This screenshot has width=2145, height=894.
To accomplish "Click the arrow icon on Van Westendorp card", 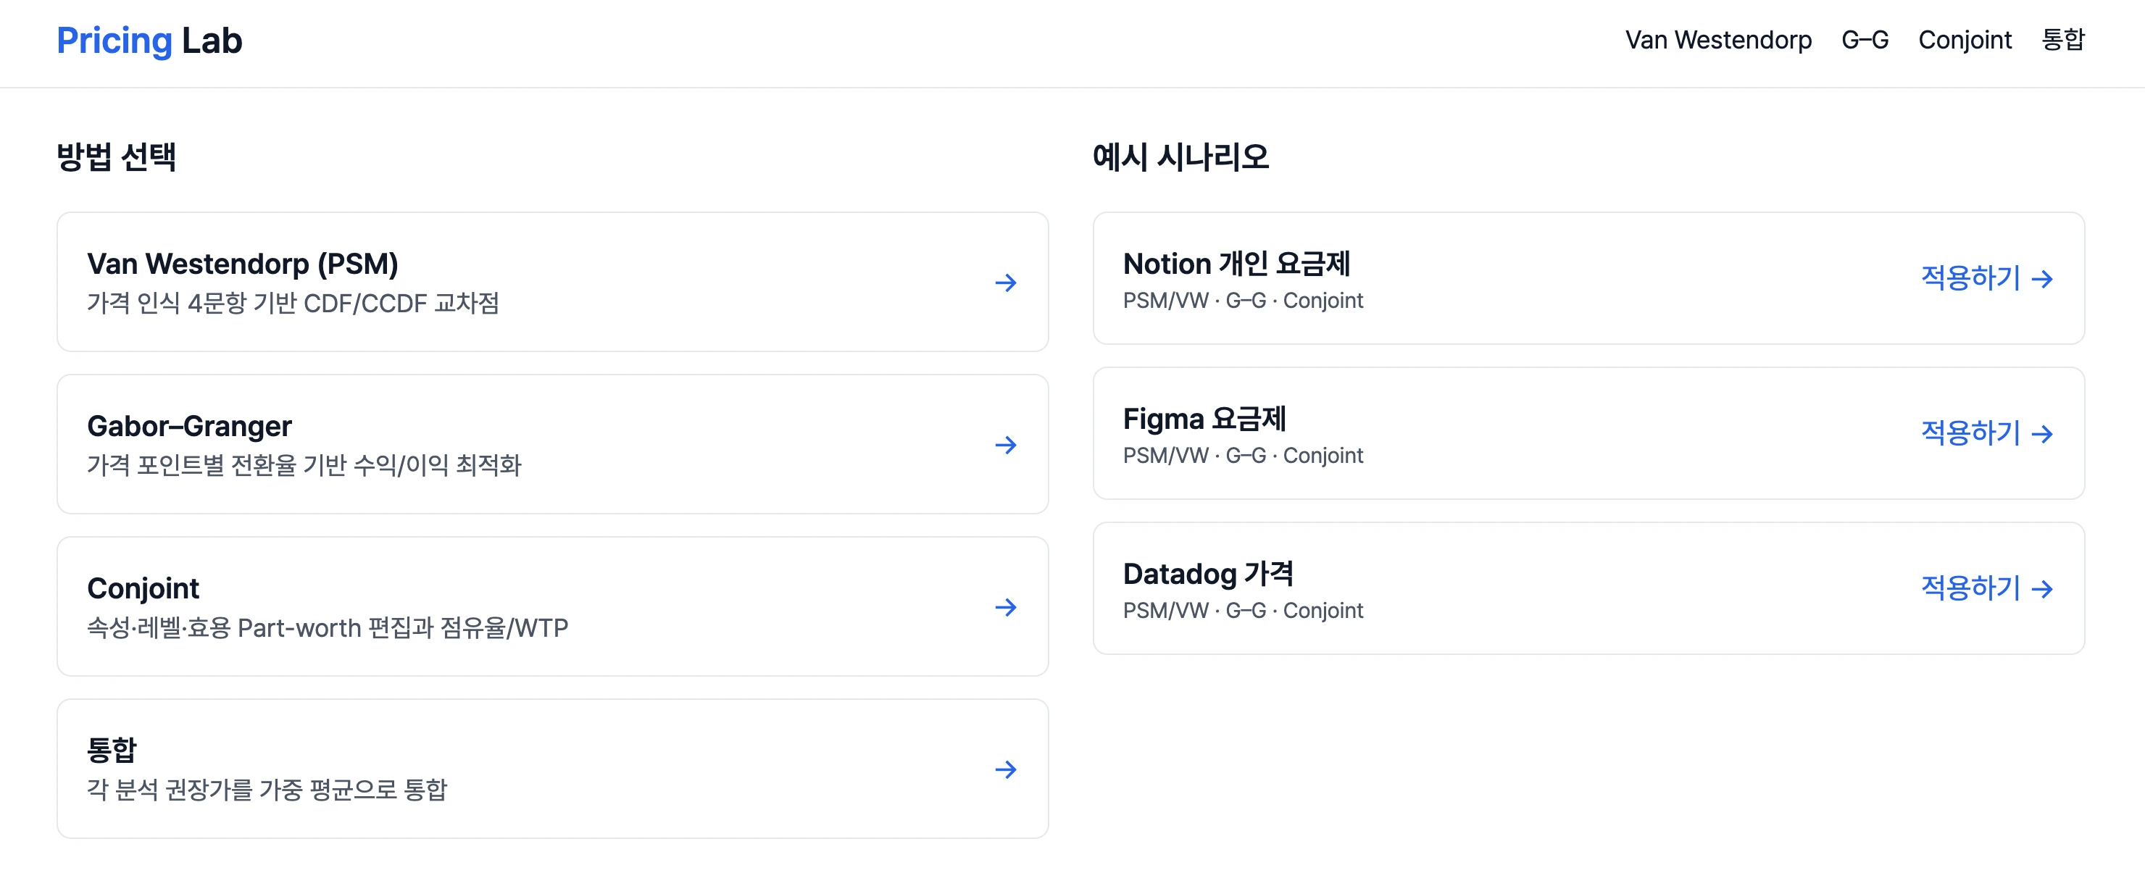I will point(1005,283).
